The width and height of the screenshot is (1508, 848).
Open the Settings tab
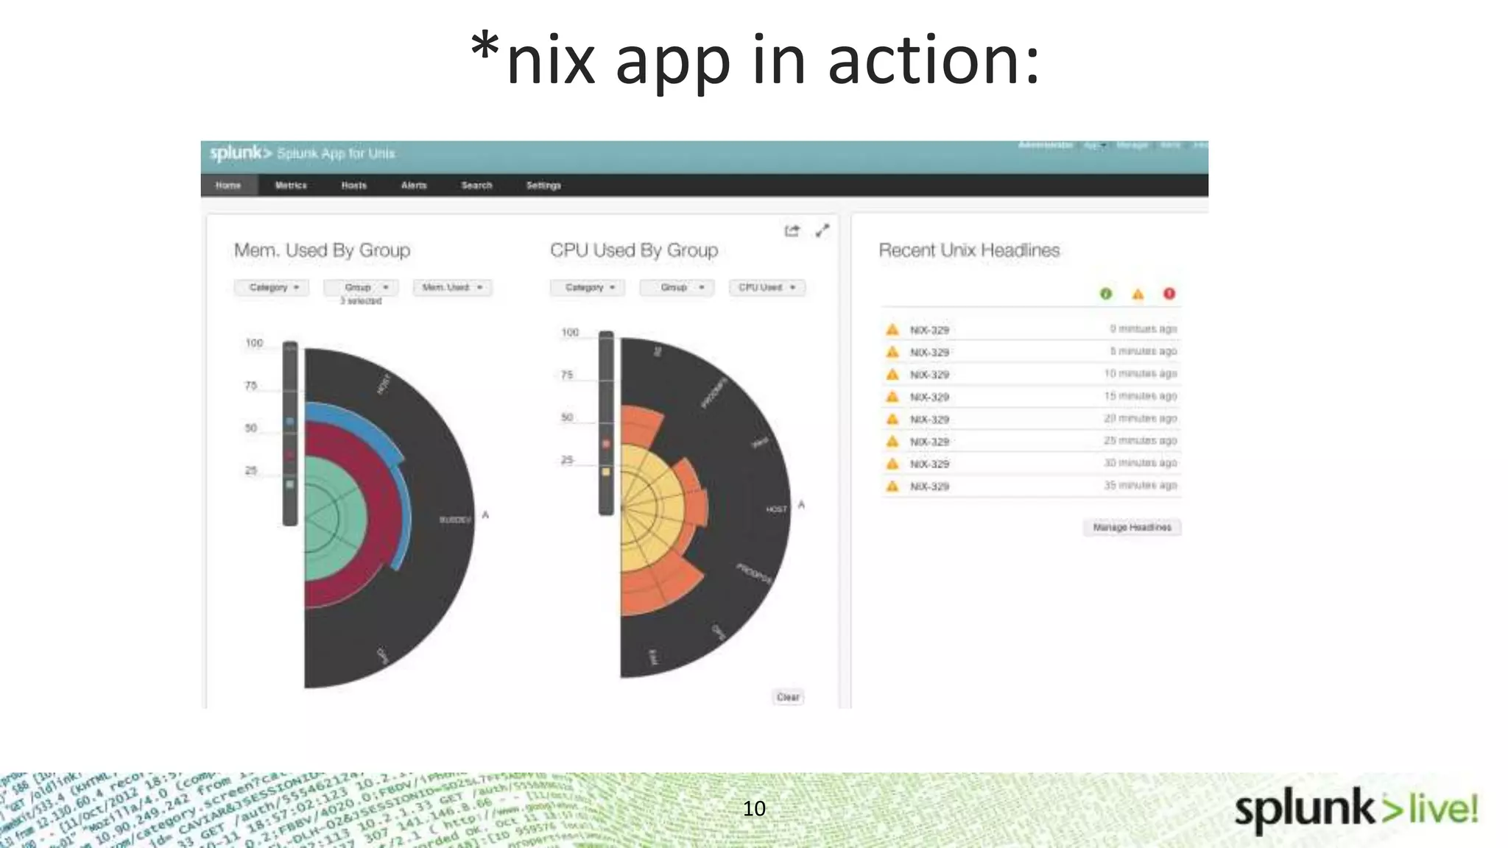pyautogui.click(x=543, y=185)
